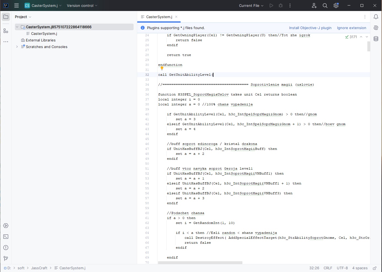Expand the Scratches and Consoles node
This screenshot has height=272, width=382.
pyautogui.click(x=17, y=47)
